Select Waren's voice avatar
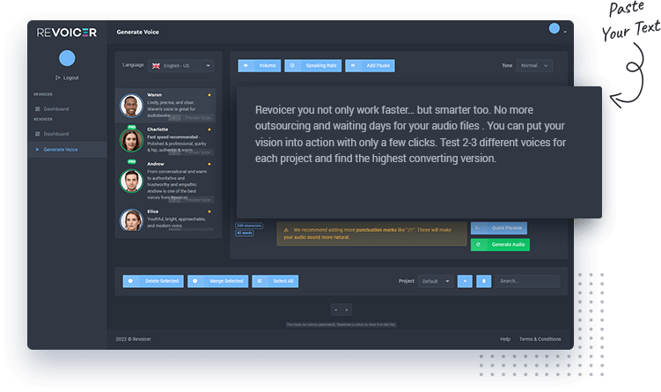 point(131,105)
